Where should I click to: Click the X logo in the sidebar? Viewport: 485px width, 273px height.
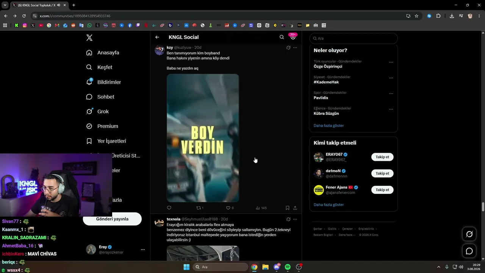[89, 38]
